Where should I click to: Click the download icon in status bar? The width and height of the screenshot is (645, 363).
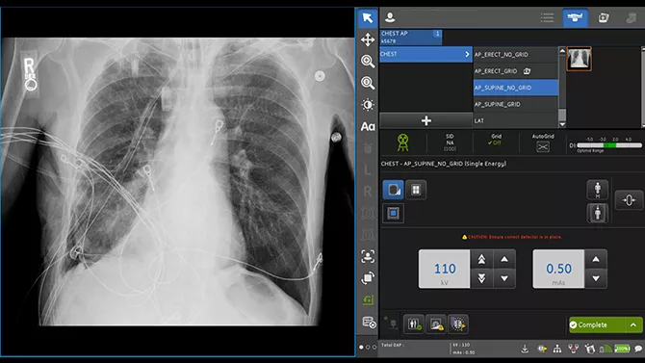(525, 349)
